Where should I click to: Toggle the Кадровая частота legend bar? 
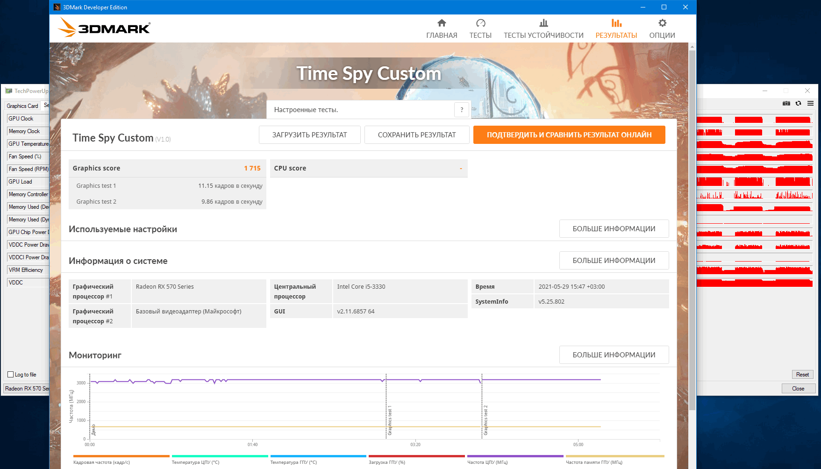click(x=121, y=456)
